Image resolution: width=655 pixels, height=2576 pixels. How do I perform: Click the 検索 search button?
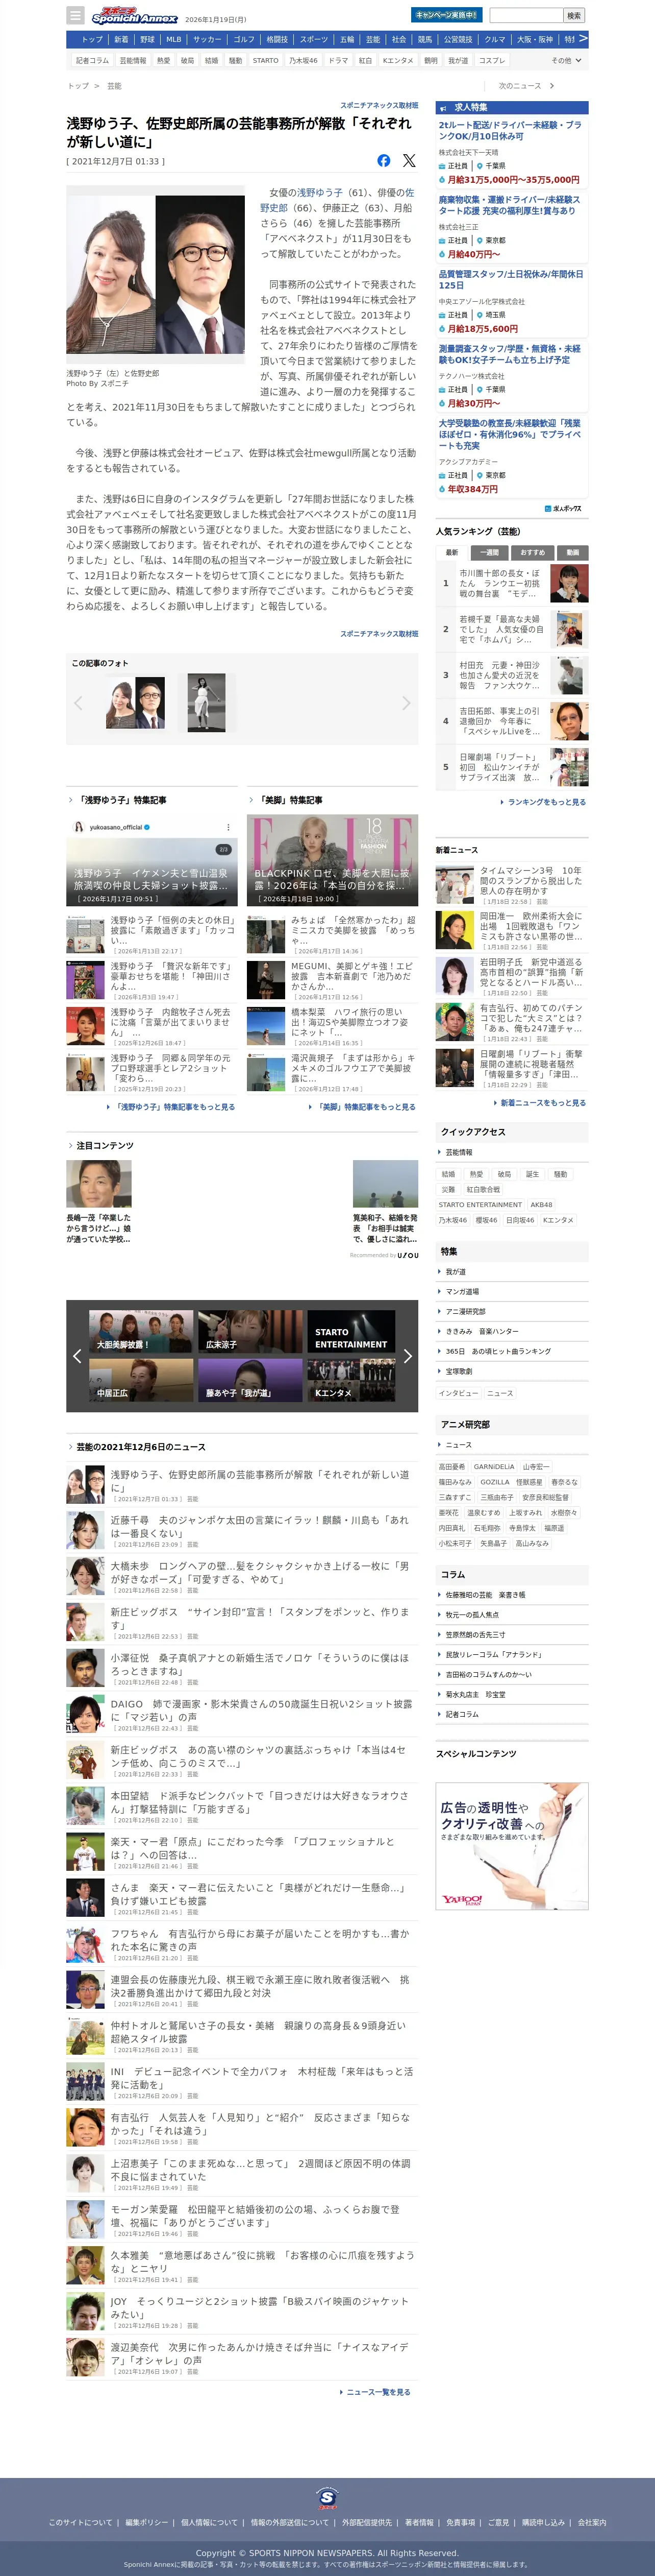click(574, 15)
